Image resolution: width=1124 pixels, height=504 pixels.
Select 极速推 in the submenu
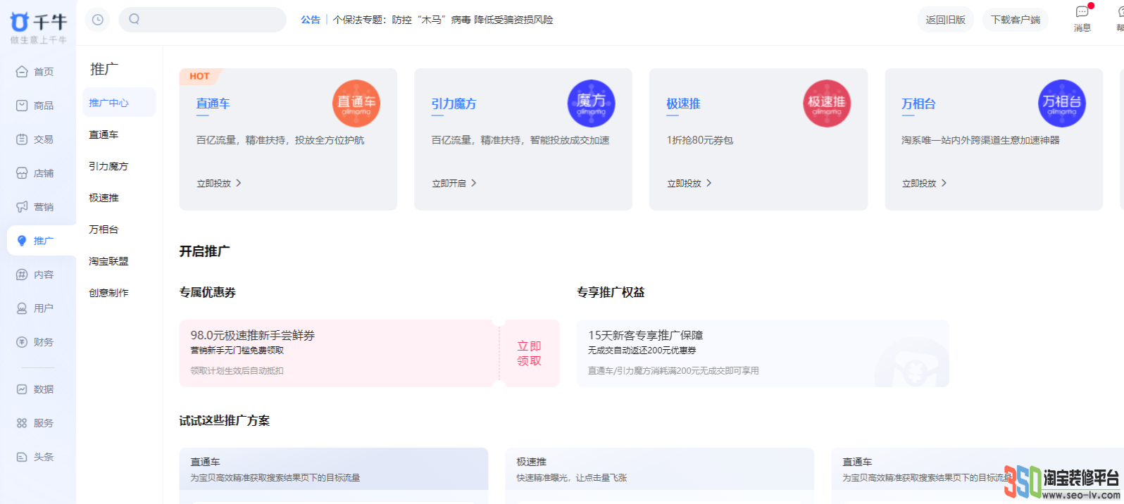[104, 198]
